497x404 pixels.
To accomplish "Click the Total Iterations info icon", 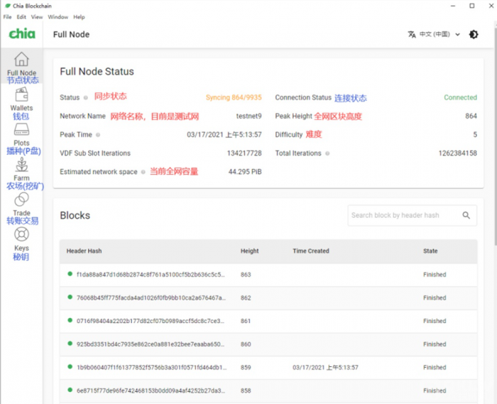I will click(x=327, y=153).
